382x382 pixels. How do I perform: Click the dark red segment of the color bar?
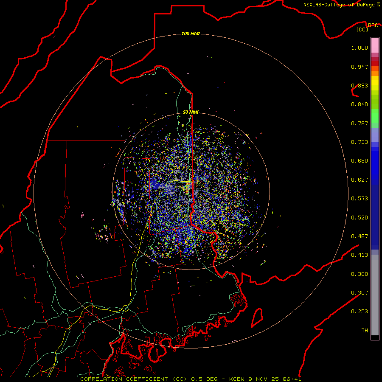click(375, 63)
